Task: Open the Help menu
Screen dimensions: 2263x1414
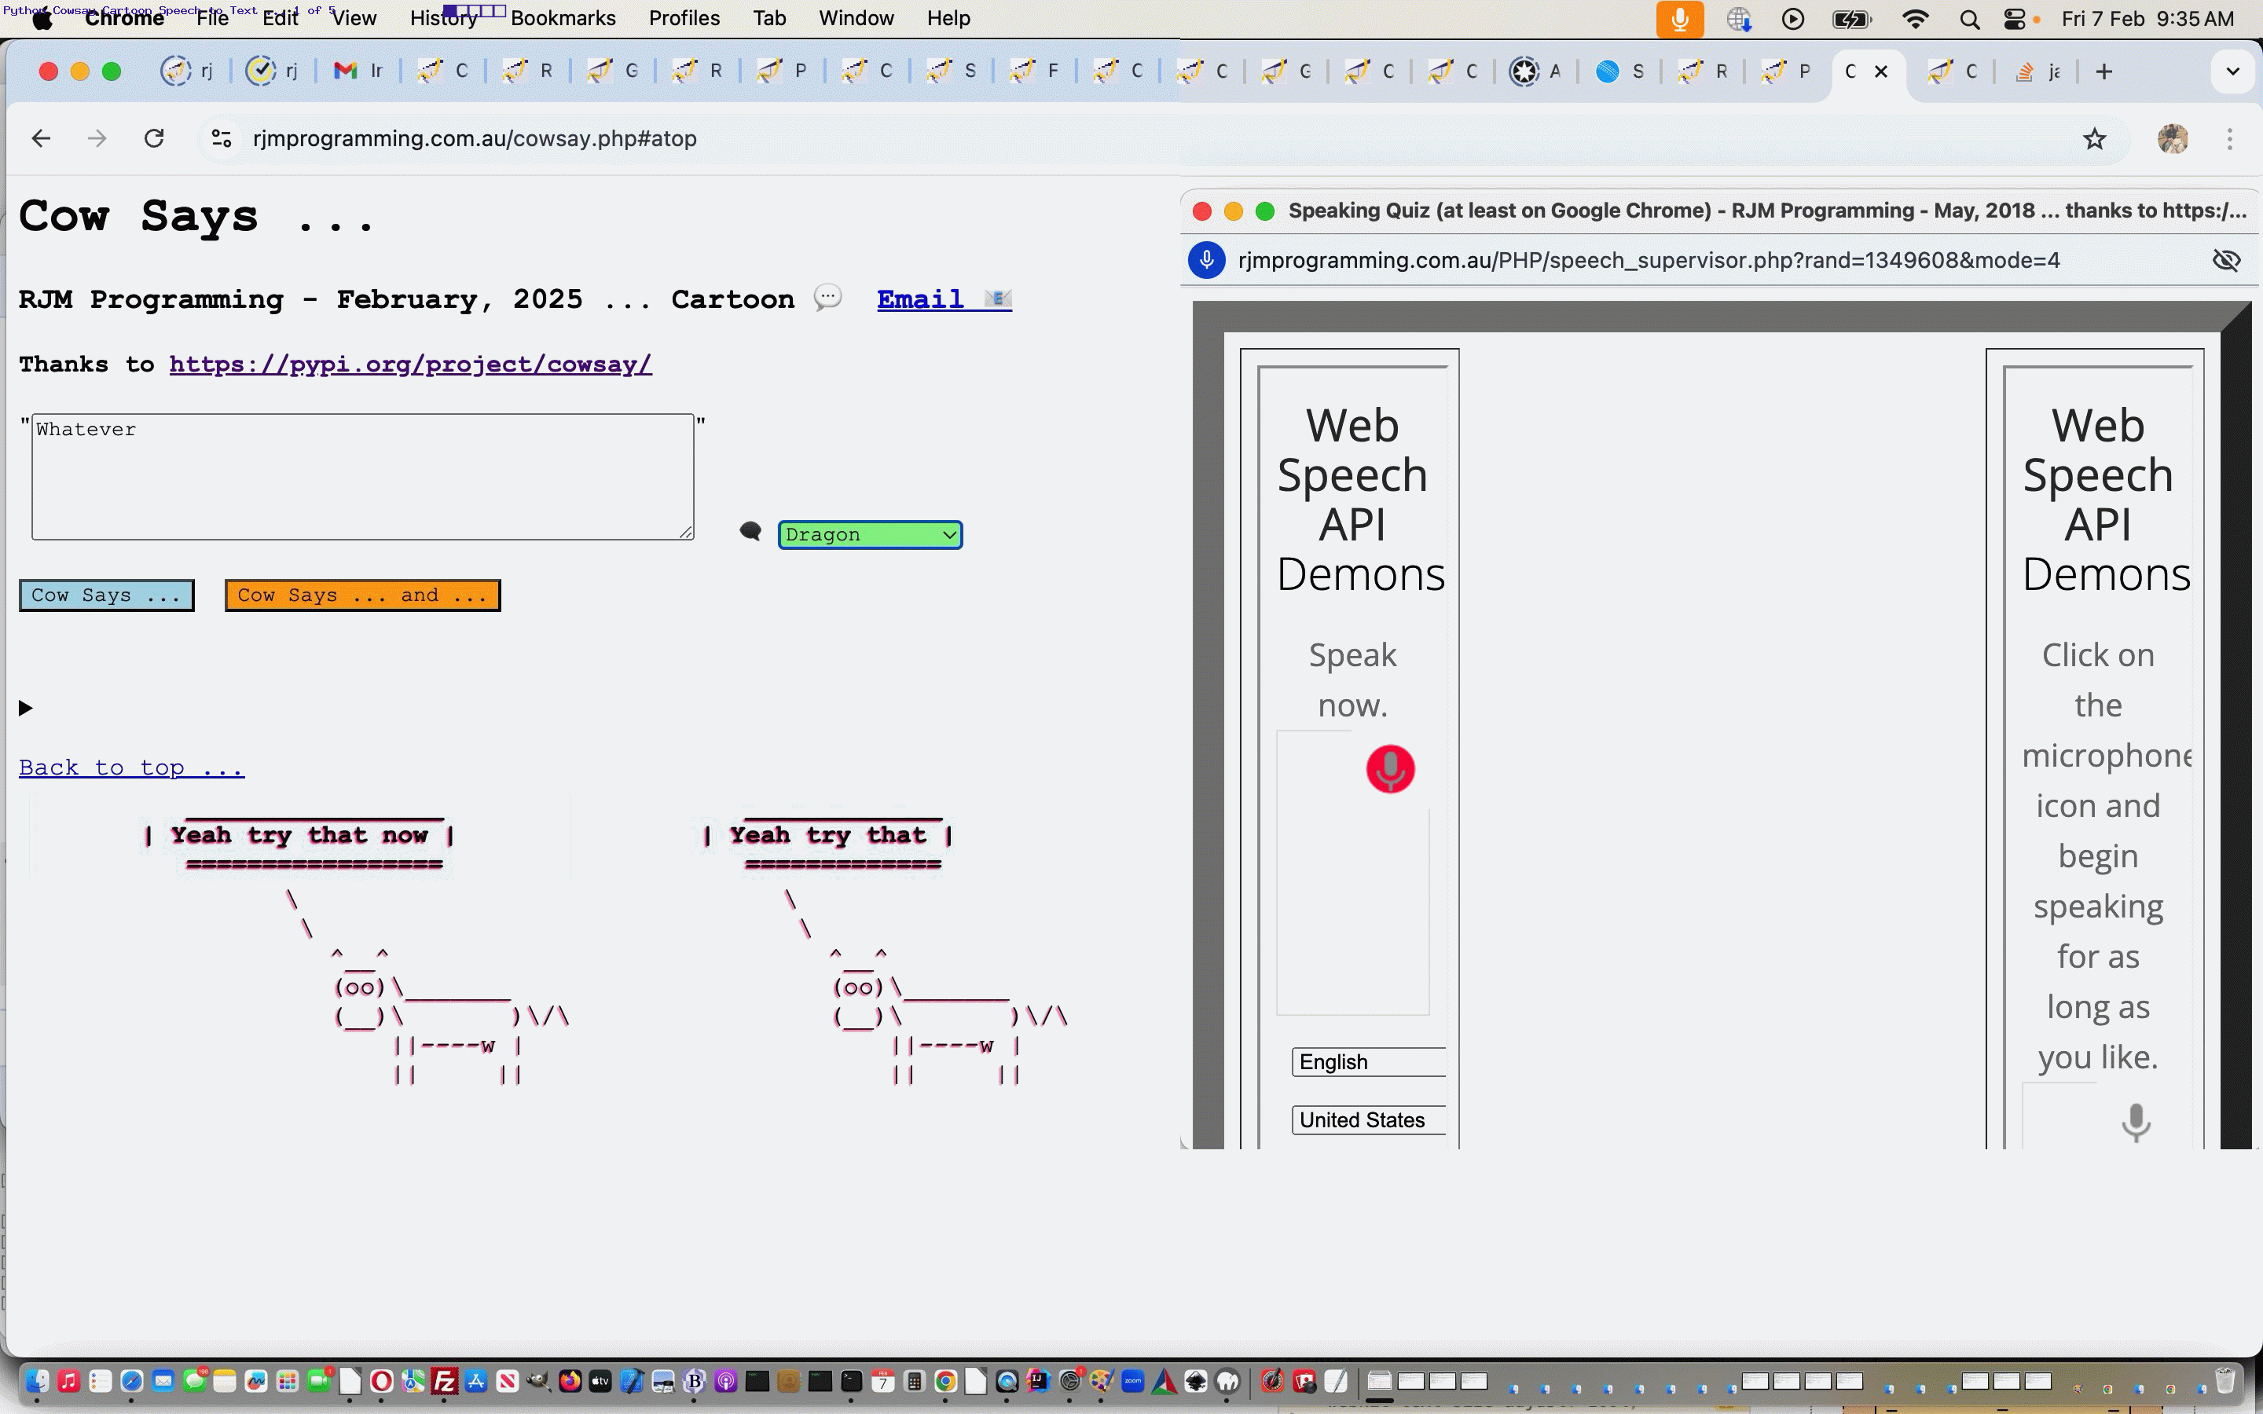Action: click(x=948, y=19)
